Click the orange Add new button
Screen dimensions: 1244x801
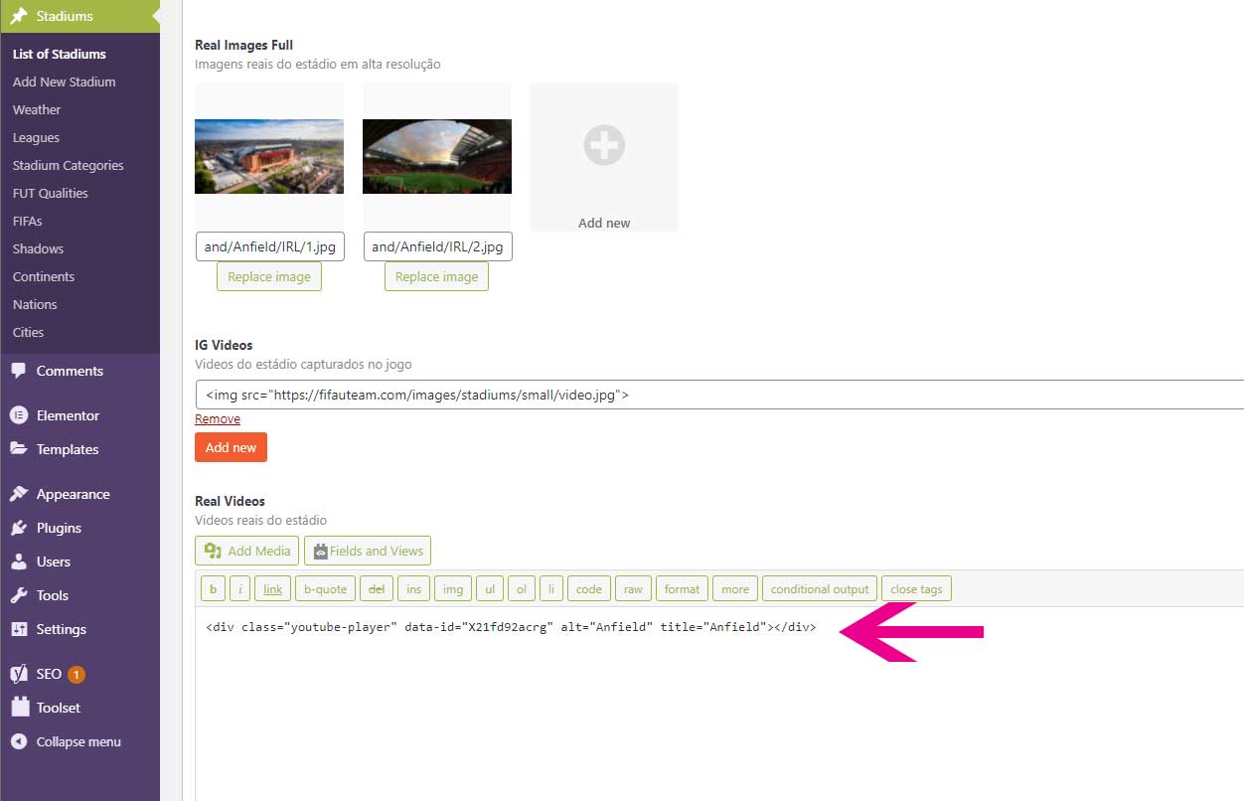231,447
